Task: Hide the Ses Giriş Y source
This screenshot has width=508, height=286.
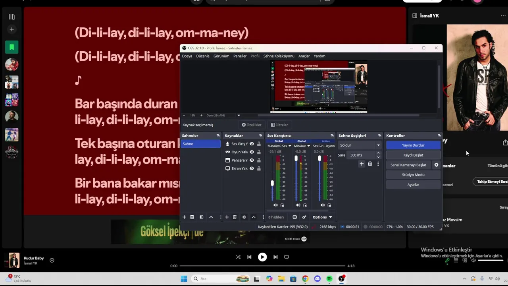Action: (252, 144)
